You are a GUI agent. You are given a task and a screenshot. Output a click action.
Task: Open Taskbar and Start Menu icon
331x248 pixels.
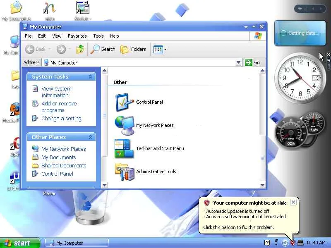point(124,148)
